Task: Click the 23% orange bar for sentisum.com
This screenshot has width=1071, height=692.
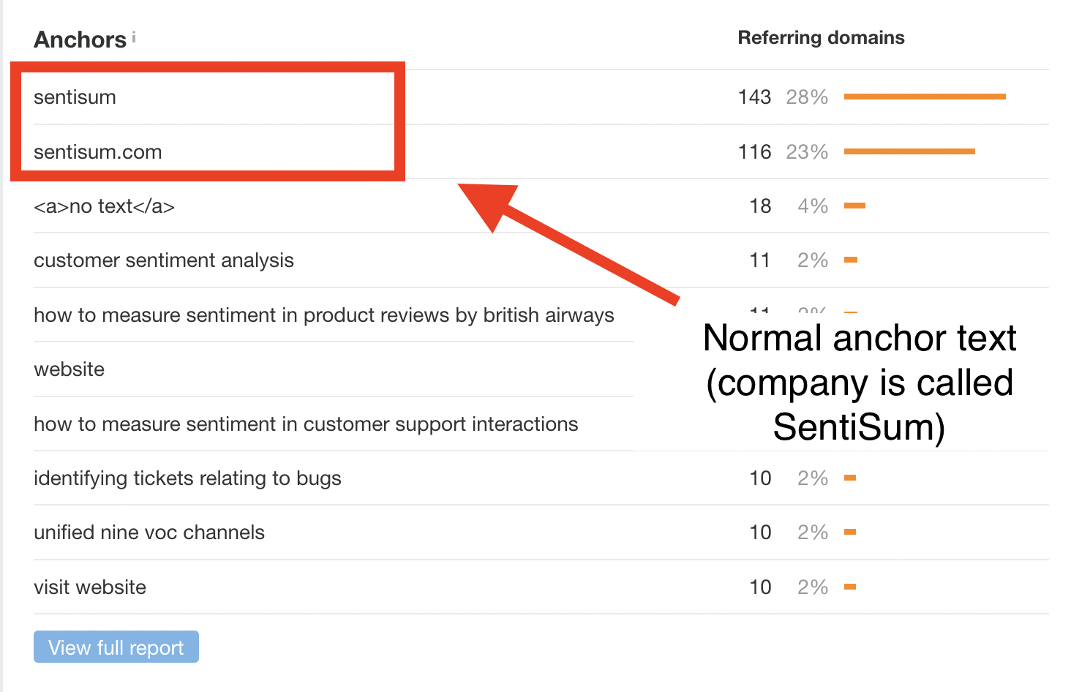Action: [x=909, y=151]
